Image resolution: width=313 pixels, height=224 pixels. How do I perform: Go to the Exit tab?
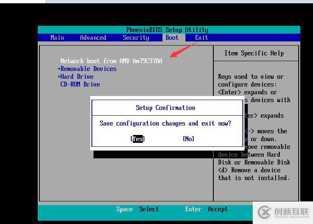click(201, 37)
